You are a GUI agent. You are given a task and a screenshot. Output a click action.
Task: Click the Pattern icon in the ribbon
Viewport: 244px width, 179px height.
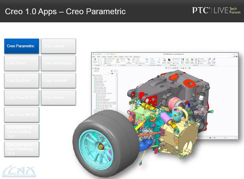[x=159, y=59]
